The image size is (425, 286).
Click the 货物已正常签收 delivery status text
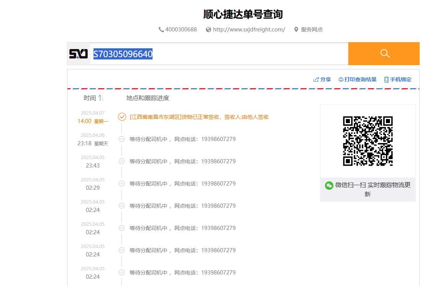(200, 117)
